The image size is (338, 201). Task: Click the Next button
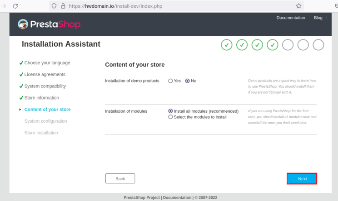(302, 179)
